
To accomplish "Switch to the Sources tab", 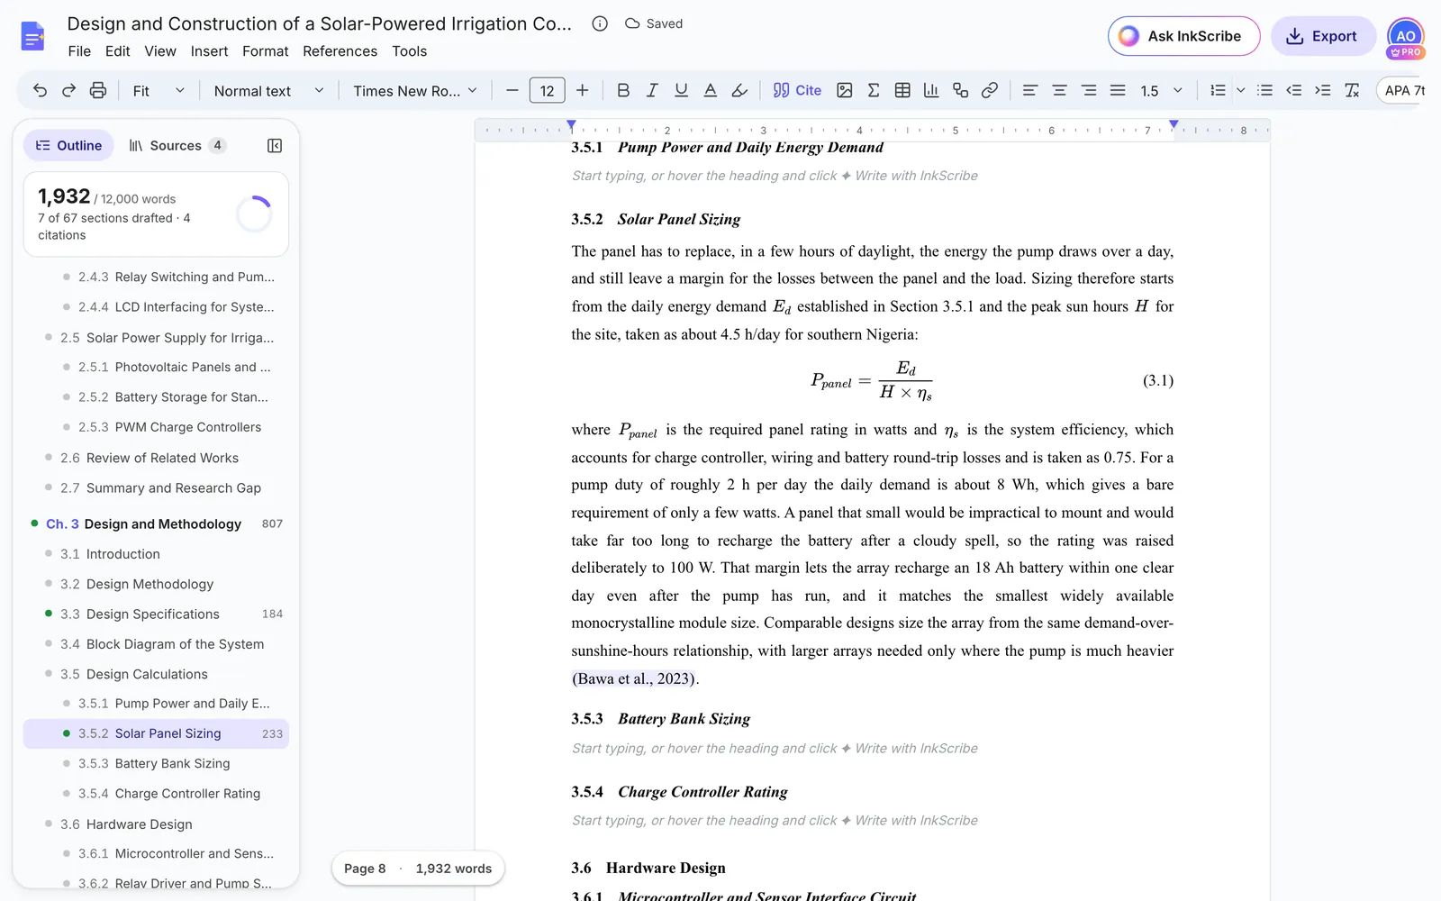I will tap(177, 145).
